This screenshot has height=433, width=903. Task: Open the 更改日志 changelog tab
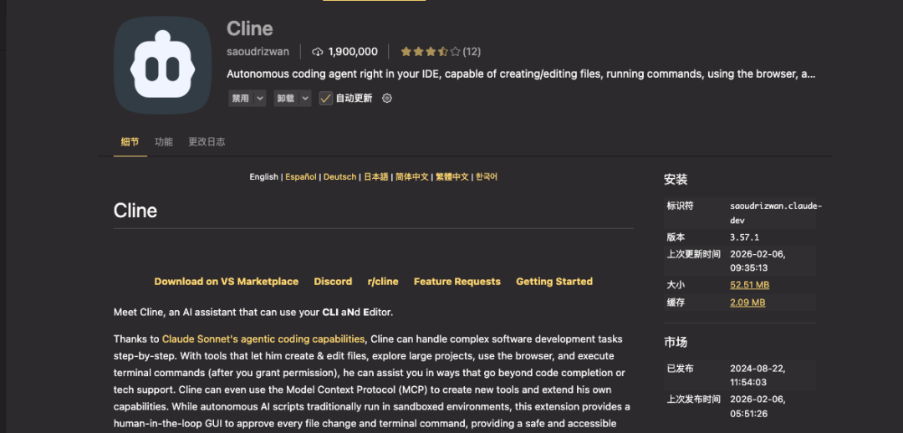pyautogui.click(x=207, y=142)
